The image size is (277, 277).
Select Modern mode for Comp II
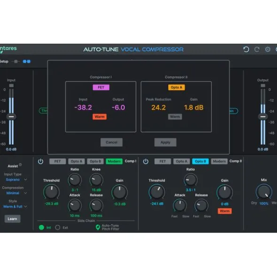coord(219,161)
